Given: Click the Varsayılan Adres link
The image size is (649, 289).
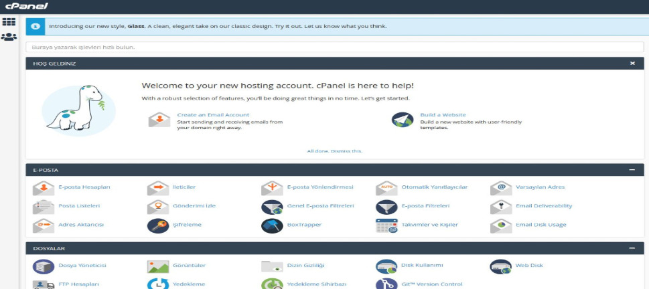Looking at the screenshot, I should click(540, 187).
